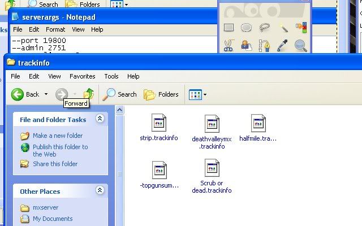Select GIMP Color Picker tool

point(283,45)
